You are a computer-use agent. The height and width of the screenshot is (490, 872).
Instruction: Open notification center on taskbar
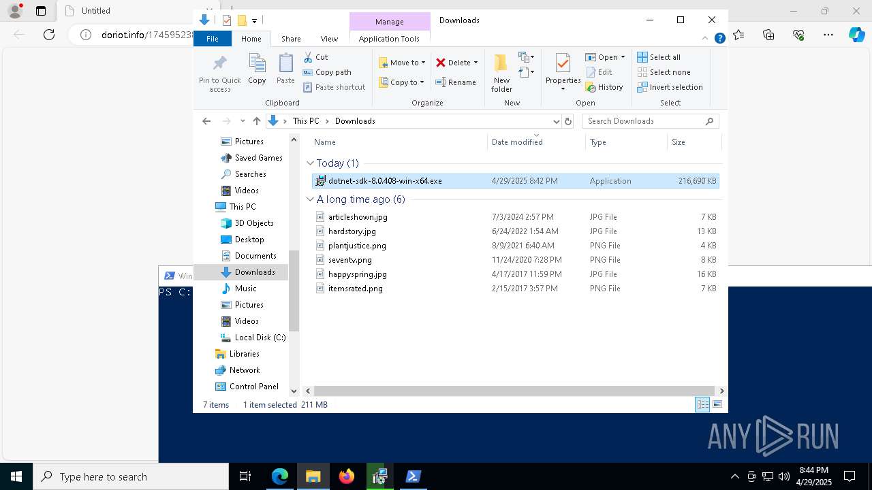click(850, 476)
